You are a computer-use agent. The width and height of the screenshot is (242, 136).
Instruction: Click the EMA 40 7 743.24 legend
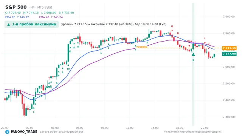point(51,17)
